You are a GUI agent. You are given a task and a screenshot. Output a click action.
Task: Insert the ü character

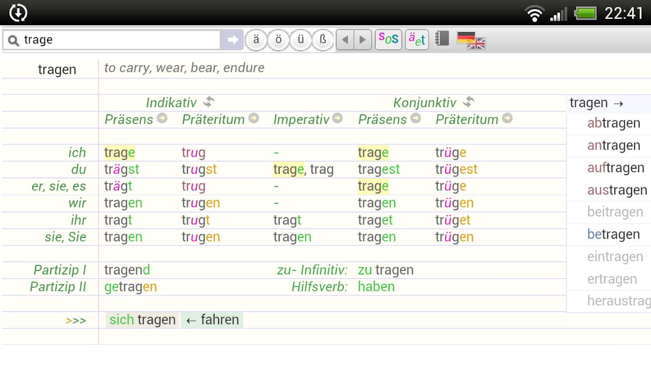pos(300,40)
